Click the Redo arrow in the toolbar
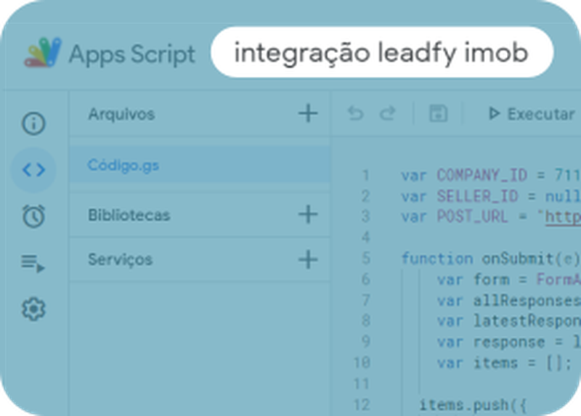This screenshot has width=581, height=416. point(388,113)
